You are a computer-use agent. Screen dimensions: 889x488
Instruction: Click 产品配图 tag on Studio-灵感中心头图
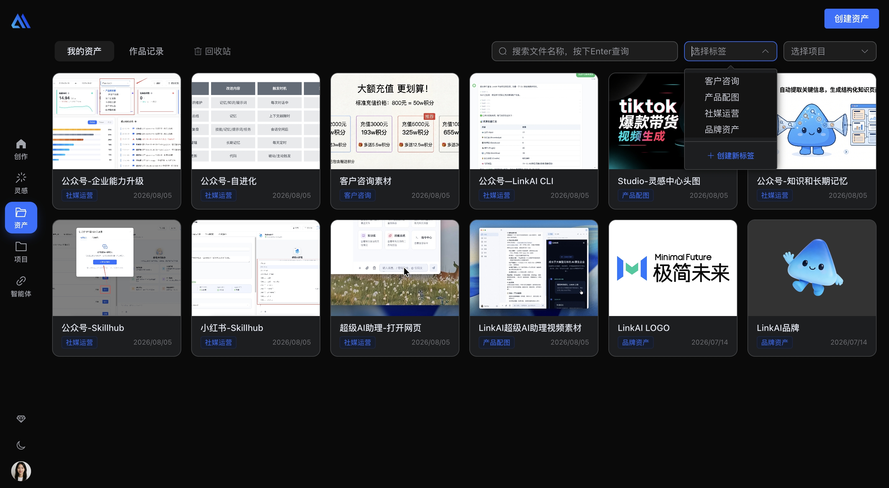coord(636,195)
